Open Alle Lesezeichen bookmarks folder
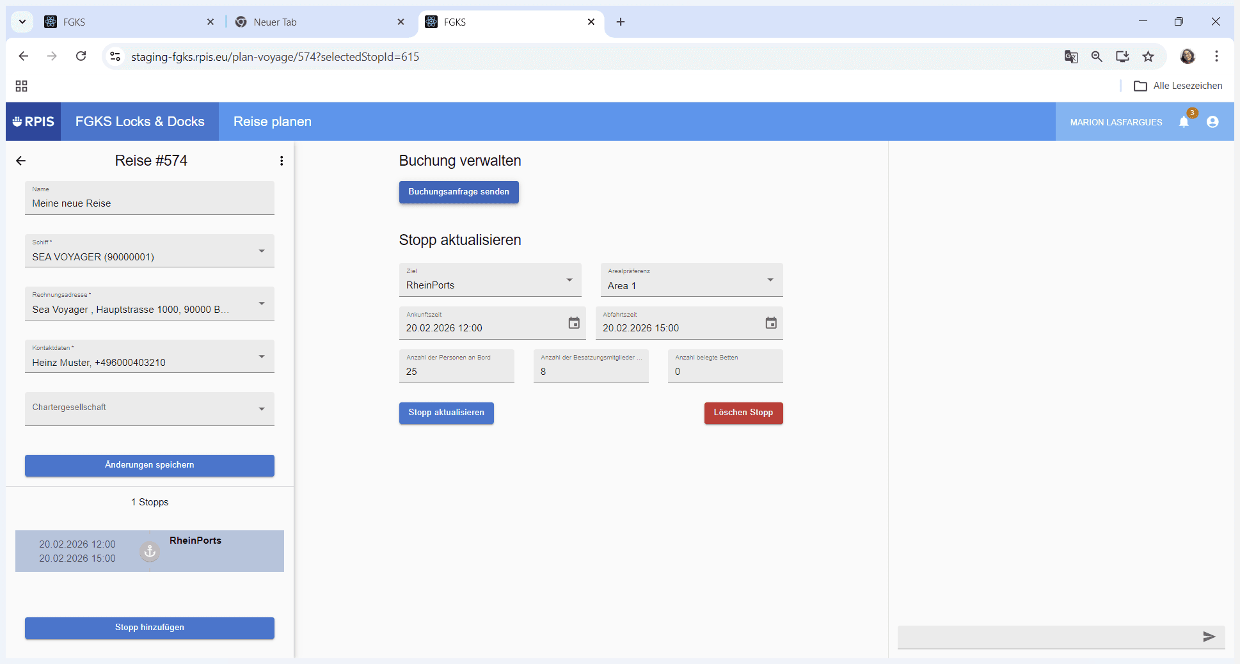 (x=1178, y=86)
